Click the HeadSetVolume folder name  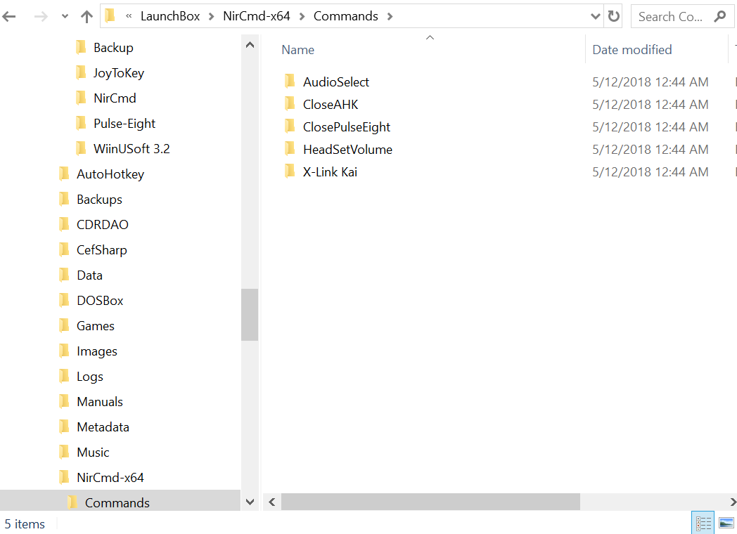pyautogui.click(x=347, y=150)
